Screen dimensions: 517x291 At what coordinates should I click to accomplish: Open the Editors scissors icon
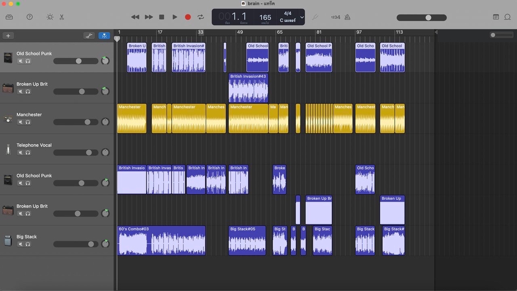(61, 17)
